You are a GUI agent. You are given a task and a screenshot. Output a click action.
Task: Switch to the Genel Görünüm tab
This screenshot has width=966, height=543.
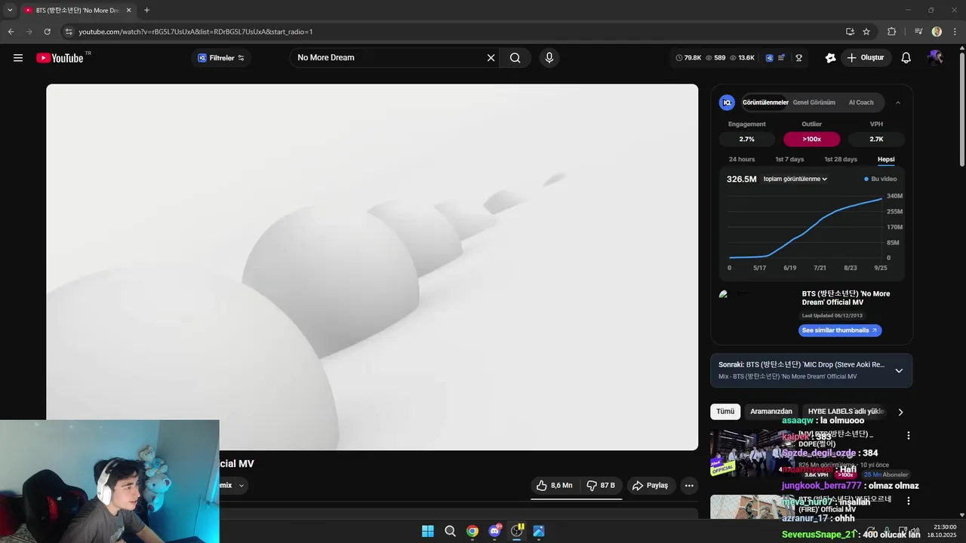(814, 103)
